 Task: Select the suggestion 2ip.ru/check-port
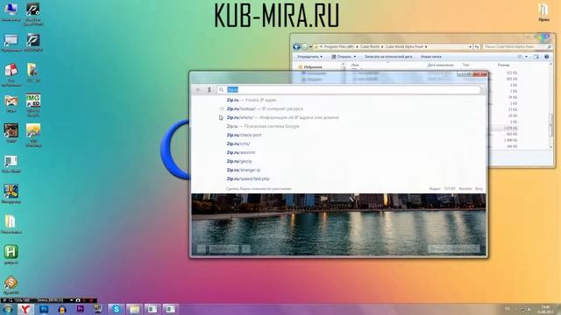pyautogui.click(x=244, y=135)
